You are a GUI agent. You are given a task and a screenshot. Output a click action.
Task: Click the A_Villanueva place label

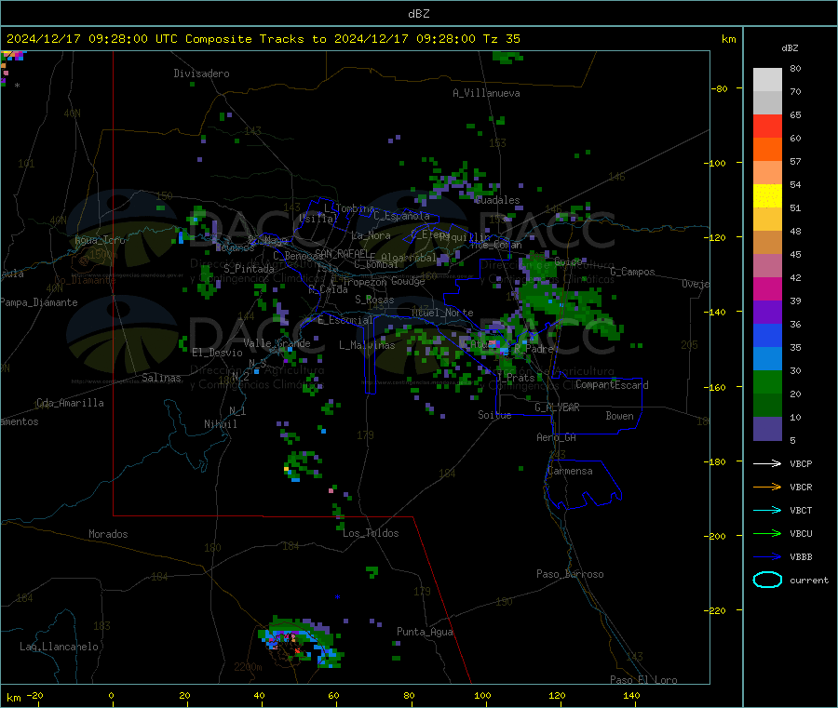point(486,93)
